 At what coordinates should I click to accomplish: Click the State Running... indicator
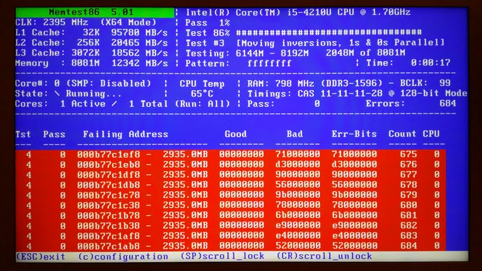68,93
